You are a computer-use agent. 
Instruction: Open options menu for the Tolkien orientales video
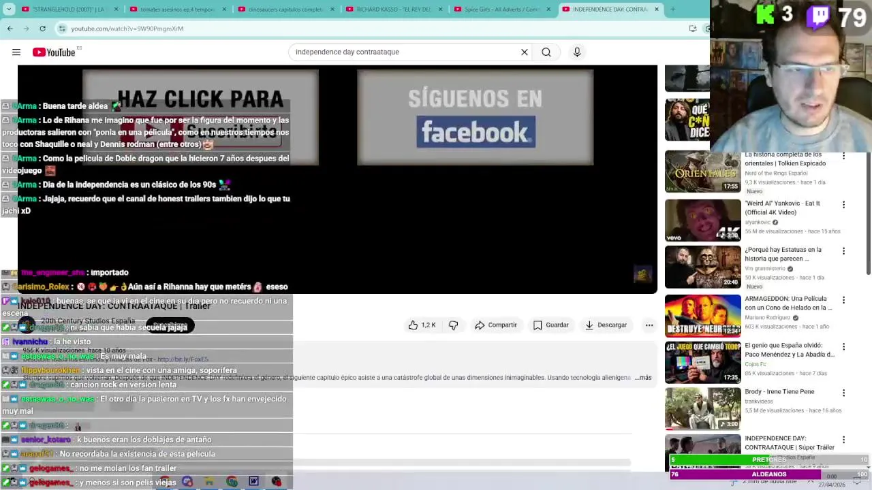[843, 157]
